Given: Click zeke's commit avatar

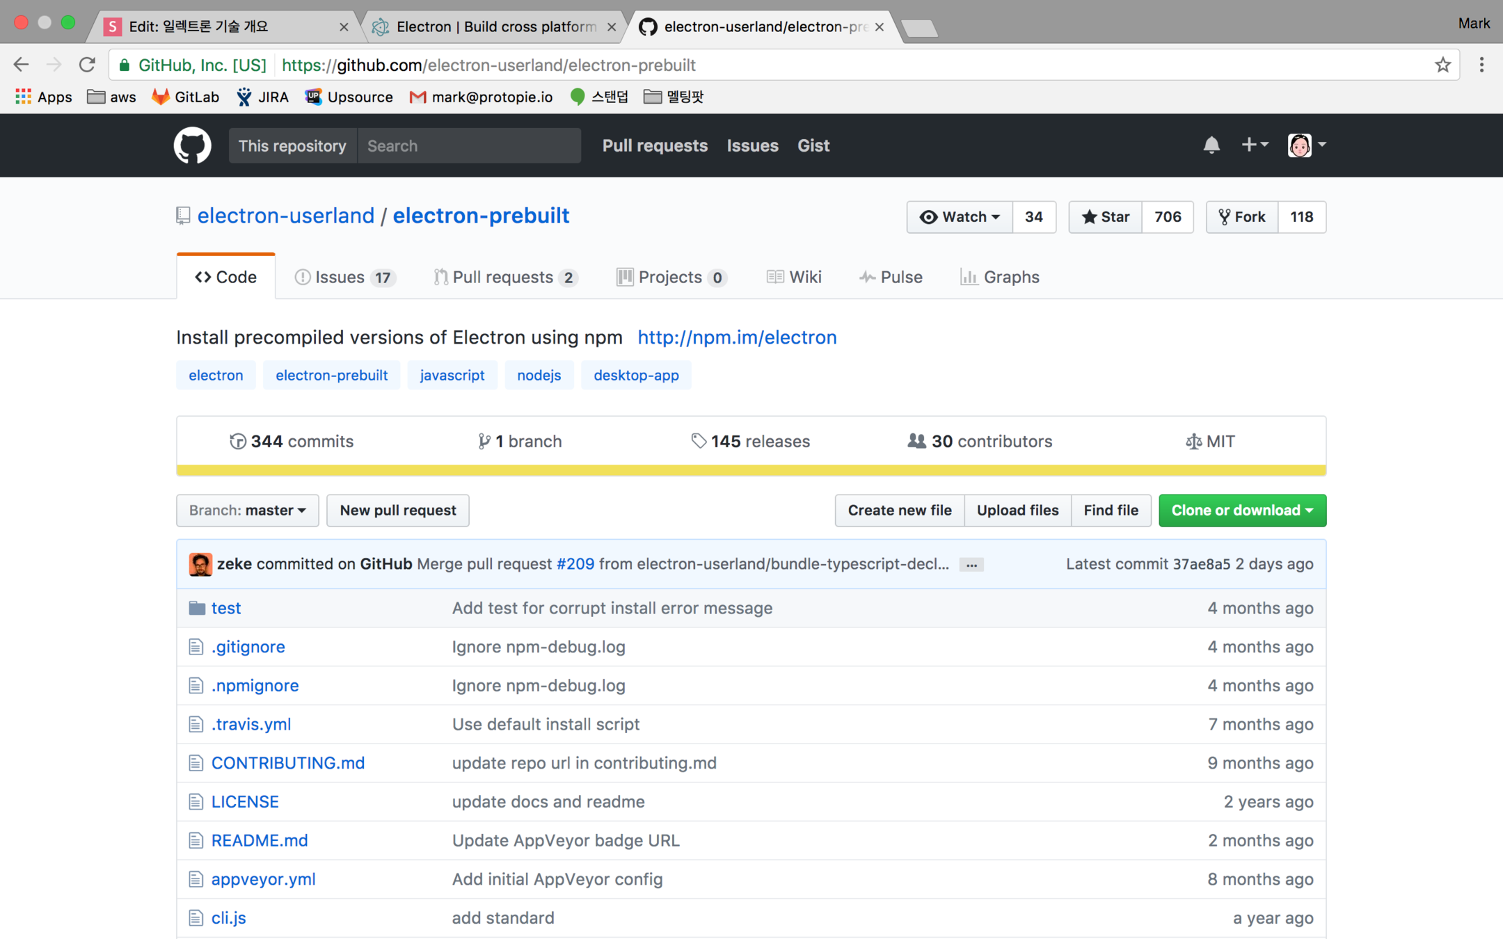Looking at the screenshot, I should tap(200, 564).
